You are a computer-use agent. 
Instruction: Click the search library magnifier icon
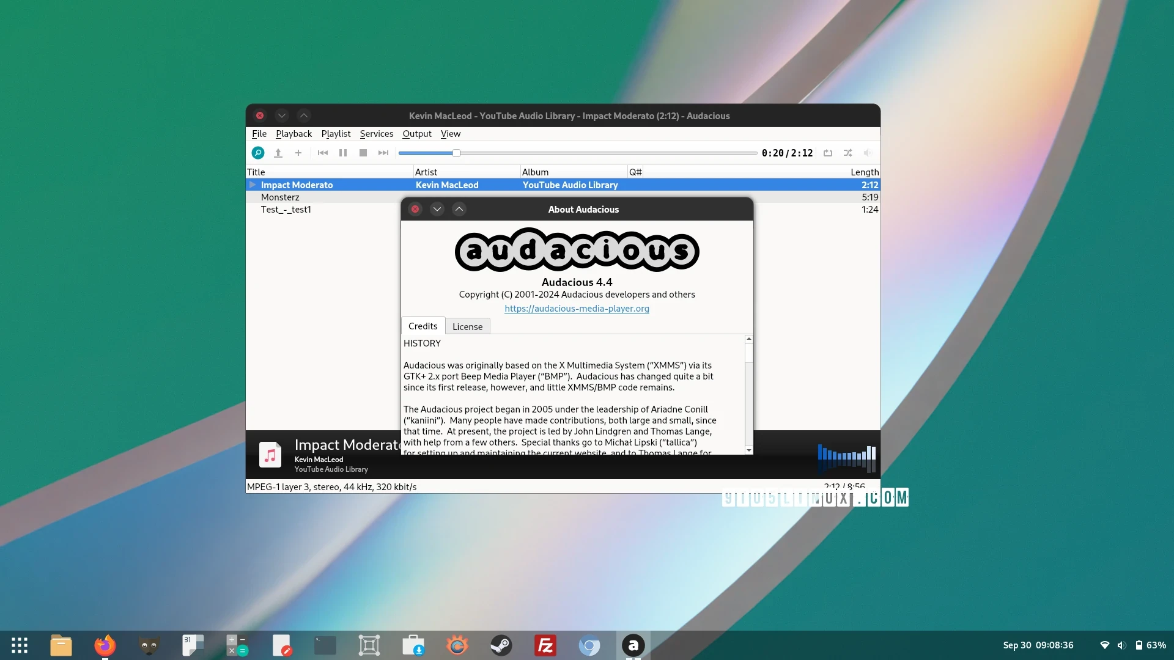258,153
